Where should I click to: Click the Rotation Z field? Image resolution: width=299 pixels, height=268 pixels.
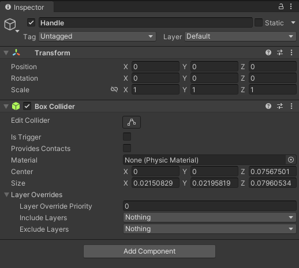[x=272, y=78]
